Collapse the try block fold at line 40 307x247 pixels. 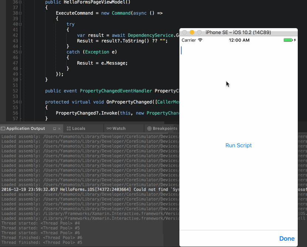coord(20,24)
